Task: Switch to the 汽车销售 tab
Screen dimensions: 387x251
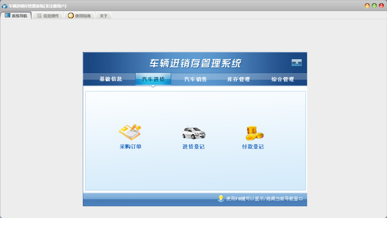Action: [x=196, y=79]
